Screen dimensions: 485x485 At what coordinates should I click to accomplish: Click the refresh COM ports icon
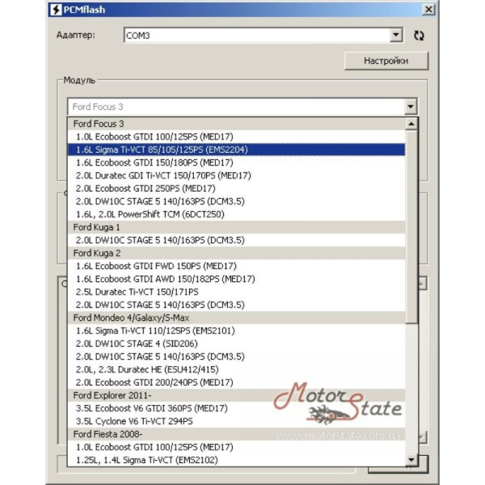(419, 36)
